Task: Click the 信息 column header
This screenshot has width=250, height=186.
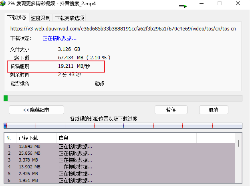Action: 127,138
